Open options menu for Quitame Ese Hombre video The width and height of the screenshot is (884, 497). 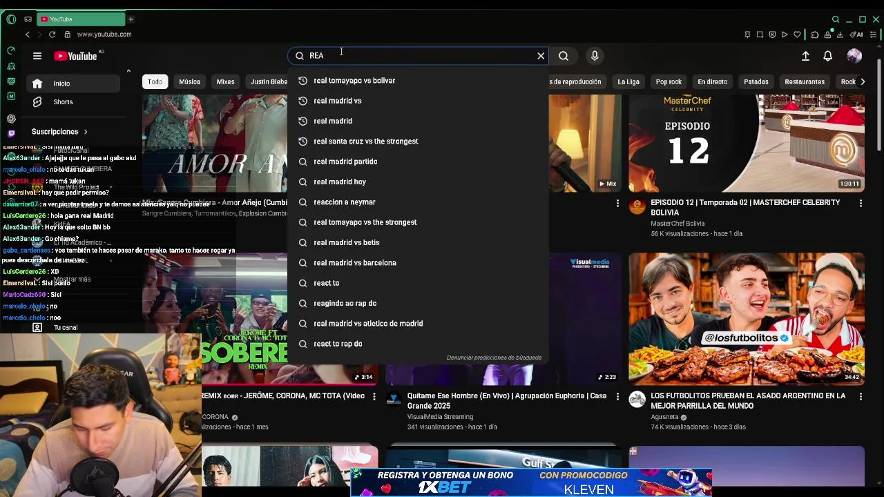[617, 397]
